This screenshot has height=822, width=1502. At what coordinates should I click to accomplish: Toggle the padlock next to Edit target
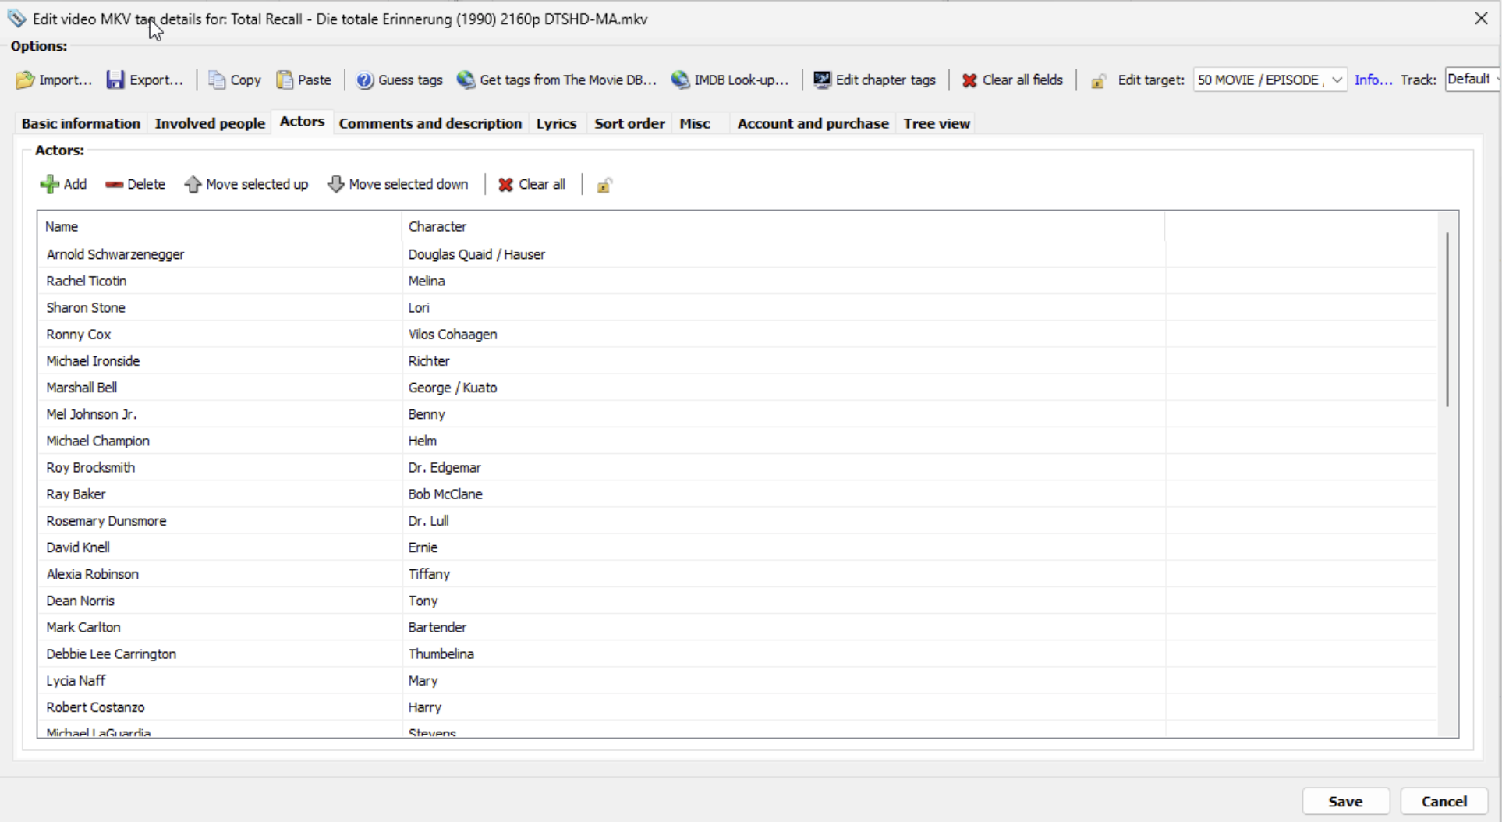click(x=1098, y=80)
